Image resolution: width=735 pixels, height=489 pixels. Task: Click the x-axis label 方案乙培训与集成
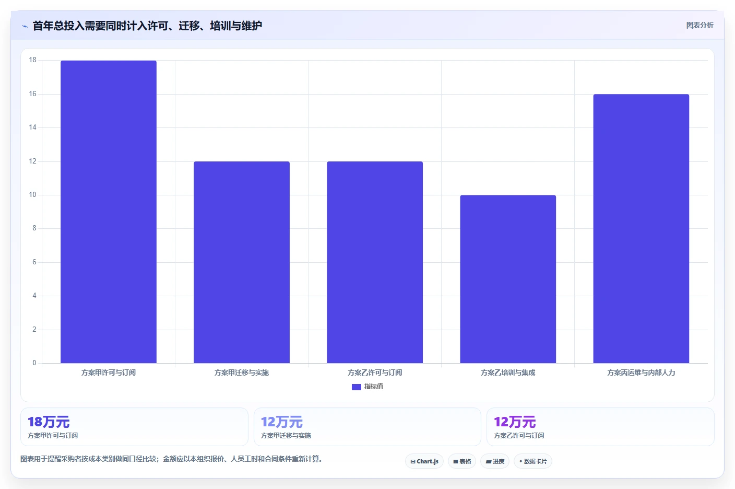[508, 372]
